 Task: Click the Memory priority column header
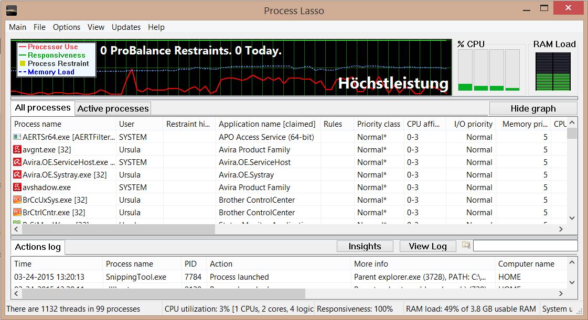tap(523, 124)
